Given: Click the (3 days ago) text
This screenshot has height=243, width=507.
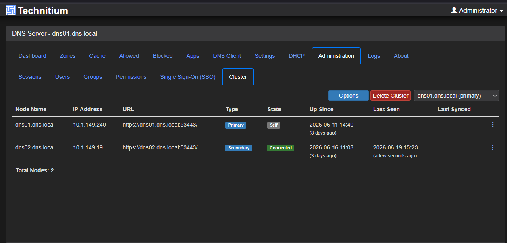Looking at the screenshot, I should 323,155.
